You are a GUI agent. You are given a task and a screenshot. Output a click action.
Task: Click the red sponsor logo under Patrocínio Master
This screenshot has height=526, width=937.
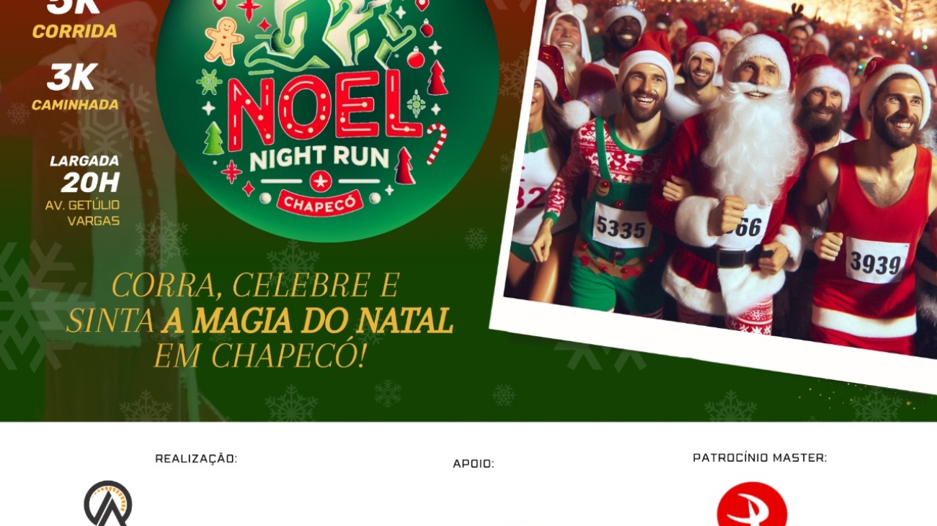(752, 504)
